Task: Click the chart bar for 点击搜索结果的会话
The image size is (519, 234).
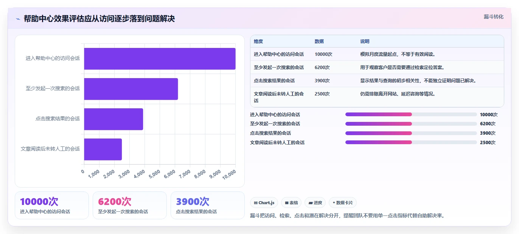Action: click(113, 119)
